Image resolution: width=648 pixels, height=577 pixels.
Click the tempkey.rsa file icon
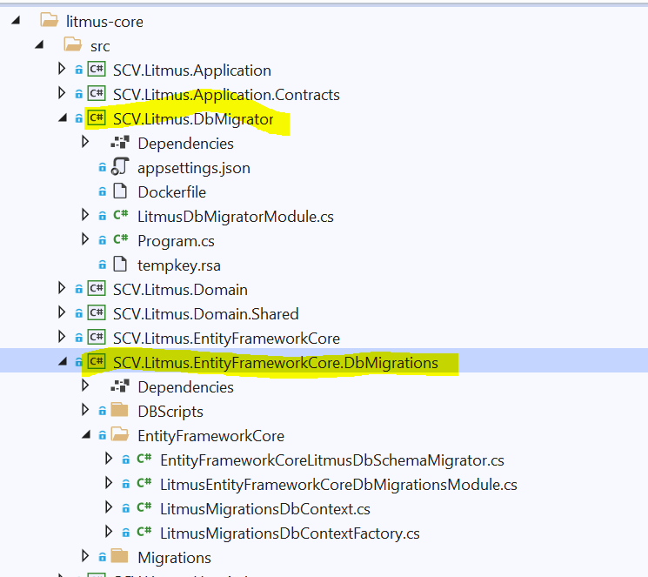[x=121, y=265]
